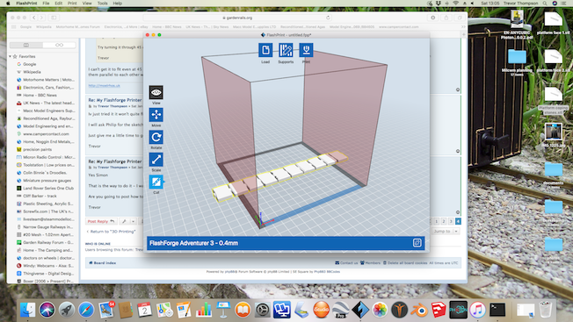Select the Move tool
Viewport: 573px width, 322px height.
[x=156, y=115]
